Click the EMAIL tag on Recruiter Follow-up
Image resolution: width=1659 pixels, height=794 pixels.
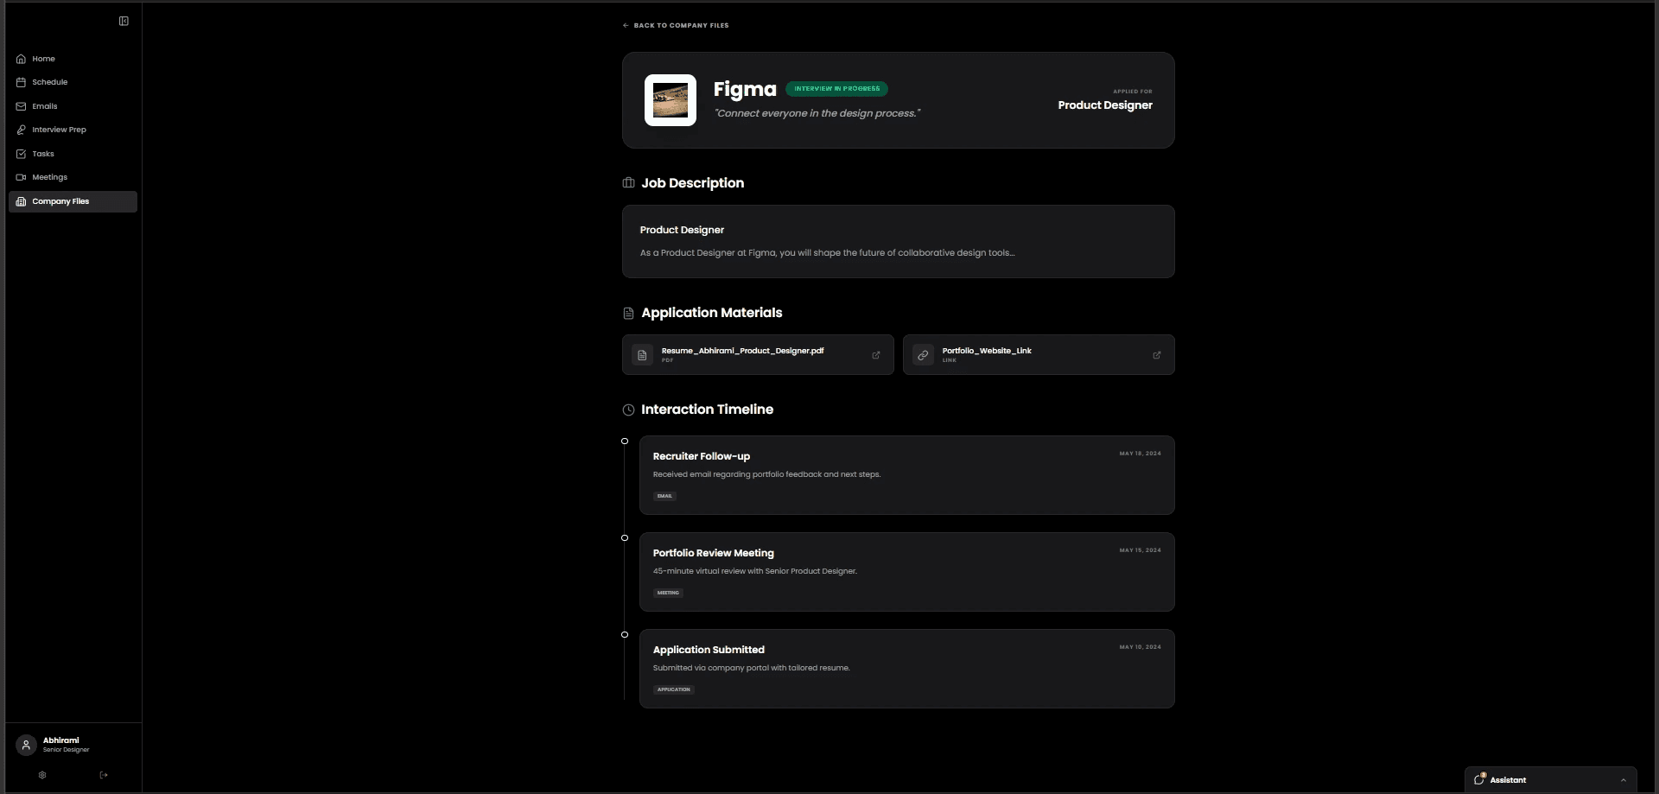(x=664, y=496)
